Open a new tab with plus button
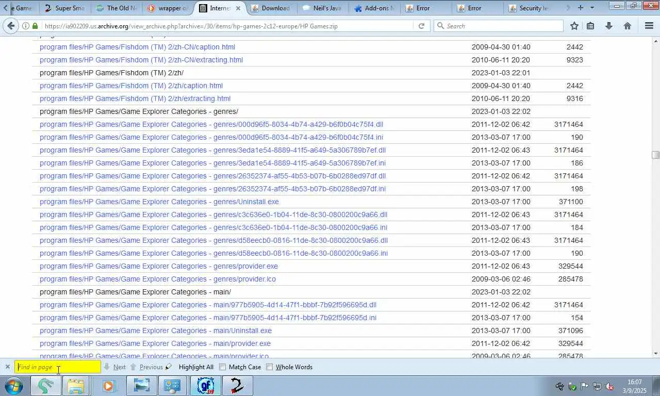The image size is (660, 396). [581, 8]
